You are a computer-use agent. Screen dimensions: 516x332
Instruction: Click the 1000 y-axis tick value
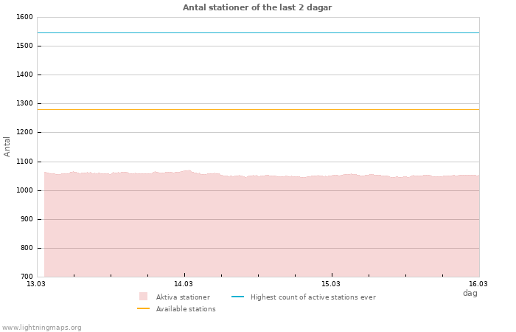[24, 190]
